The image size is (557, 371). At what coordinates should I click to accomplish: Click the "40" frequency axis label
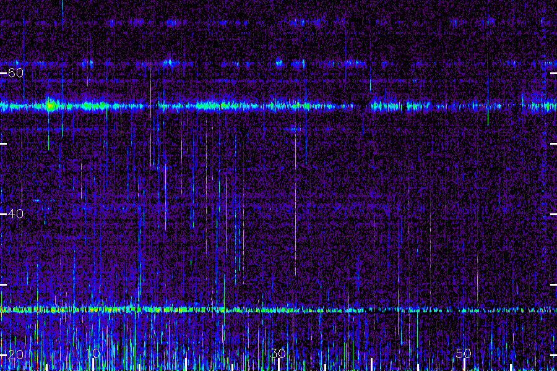pos(15,214)
